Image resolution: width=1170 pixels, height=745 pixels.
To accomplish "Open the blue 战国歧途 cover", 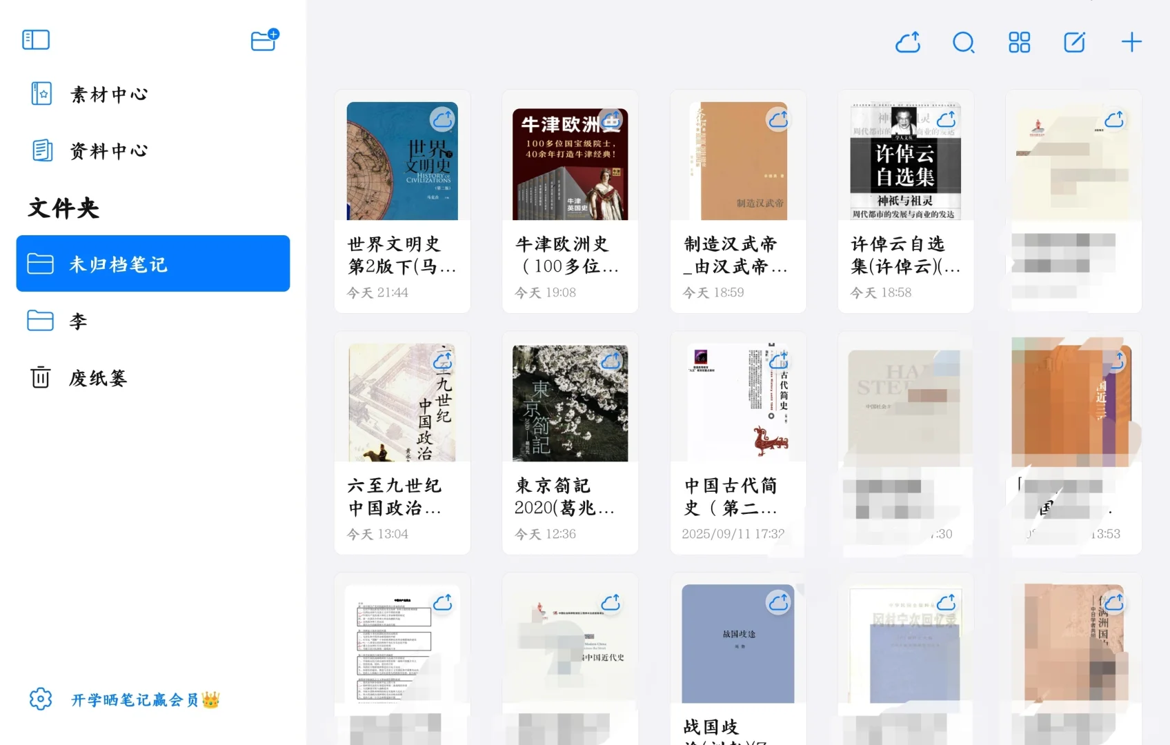I will (738, 644).
